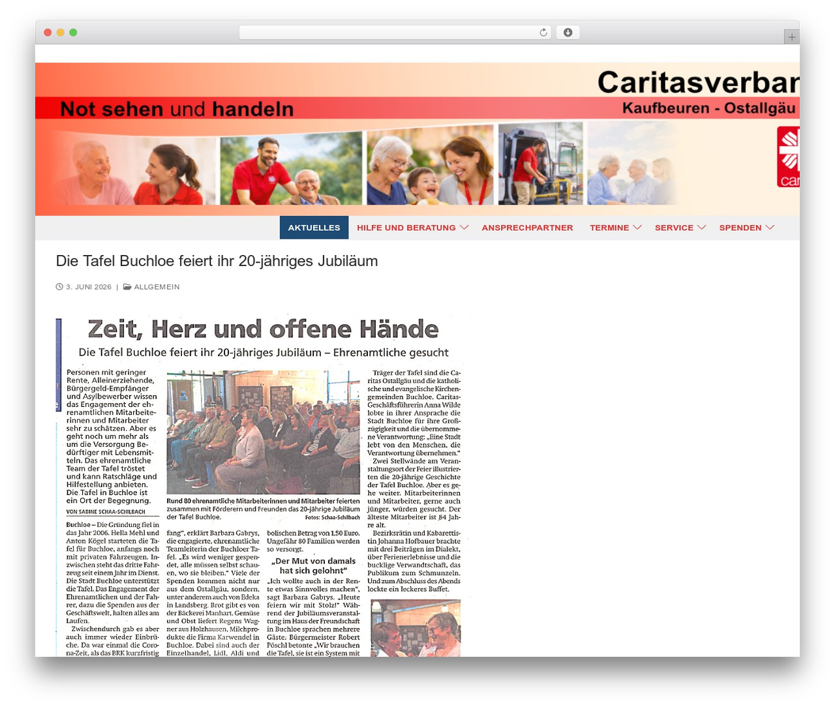The image size is (835, 707).
Task: Expand the Service submenu arrow
Action: [701, 228]
